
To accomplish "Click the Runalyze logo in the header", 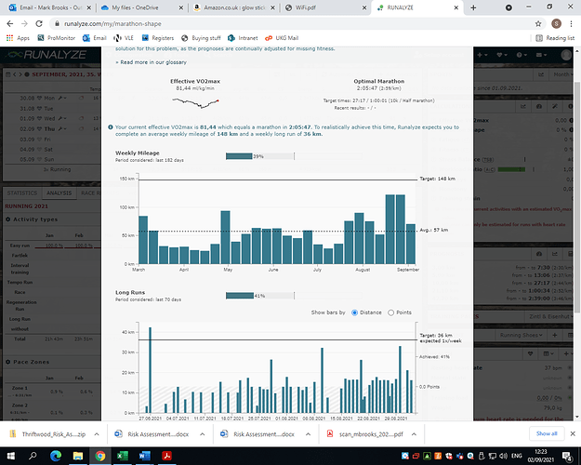I will click(x=46, y=55).
